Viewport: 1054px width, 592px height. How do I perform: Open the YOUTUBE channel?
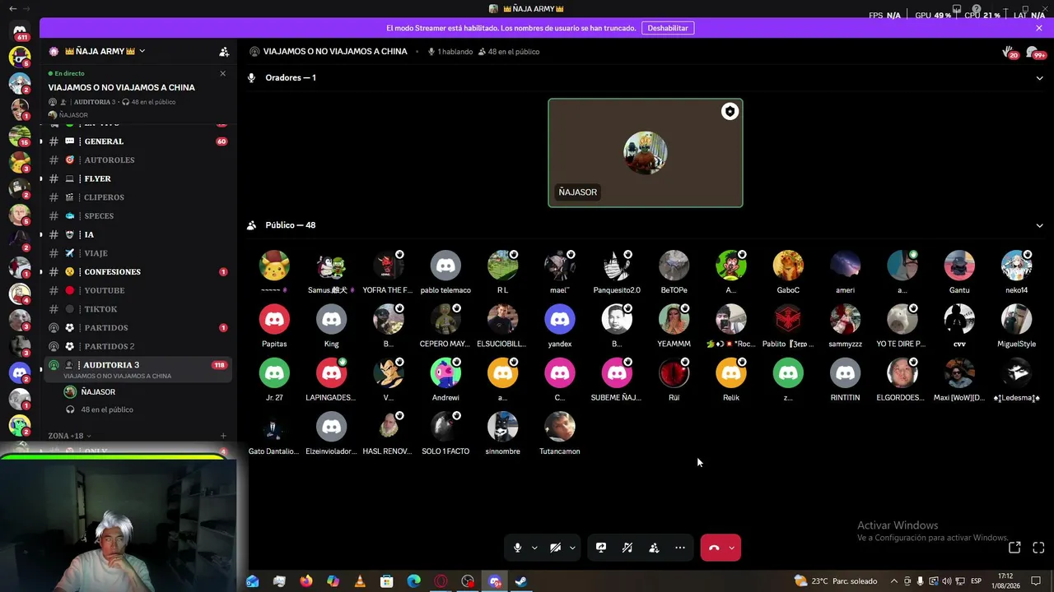pos(137,290)
